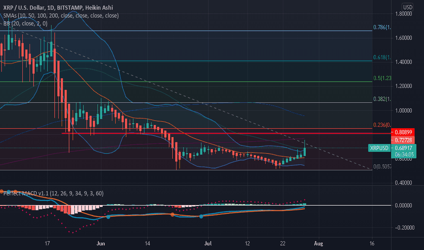Click the Jul label on time axis
The width and height of the screenshot is (424, 250).
(x=207, y=244)
